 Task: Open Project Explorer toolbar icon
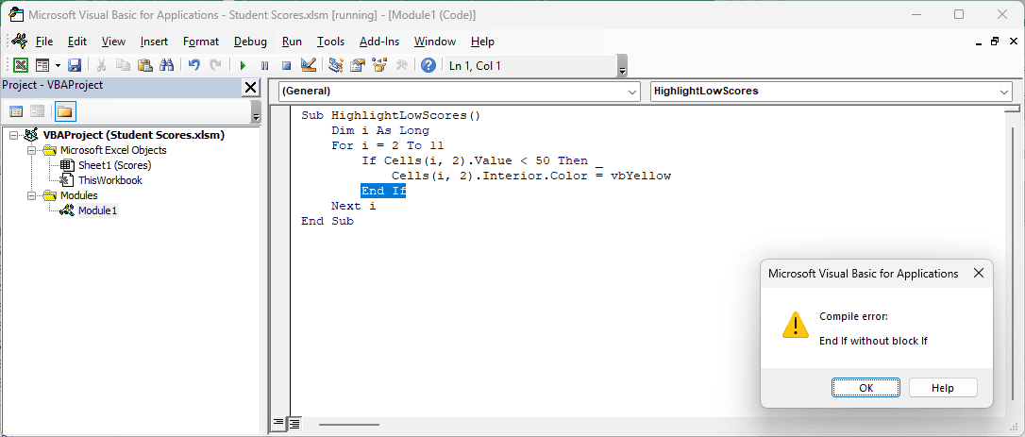tap(336, 65)
